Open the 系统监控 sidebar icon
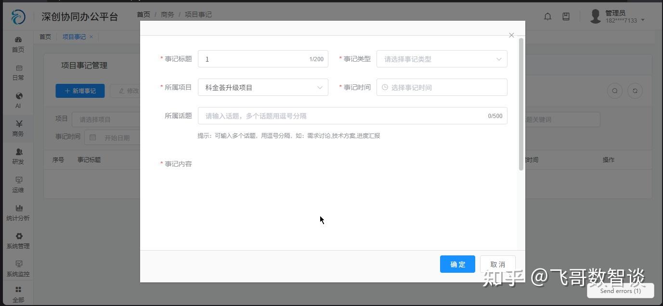This screenshot has height=306, width=663. click(18, 268)
